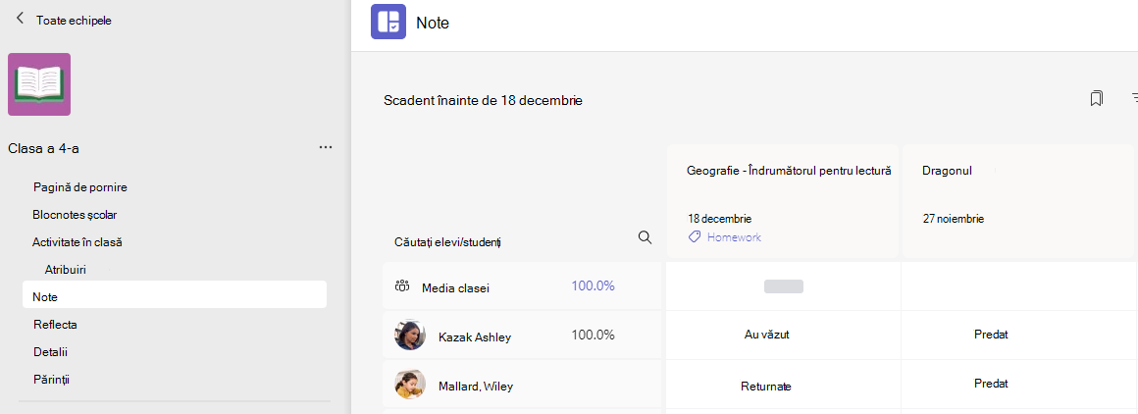The height and width of the screenshot is (414, 1138).
Task: Click Scadent înainte de 18 decembrie heading
Action: pos(483,100)
